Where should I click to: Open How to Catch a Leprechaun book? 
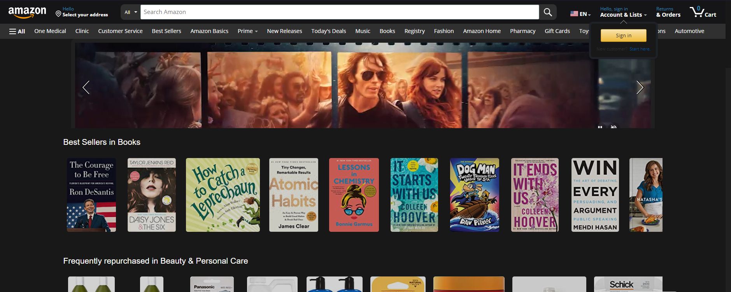(x=223, y=195)
